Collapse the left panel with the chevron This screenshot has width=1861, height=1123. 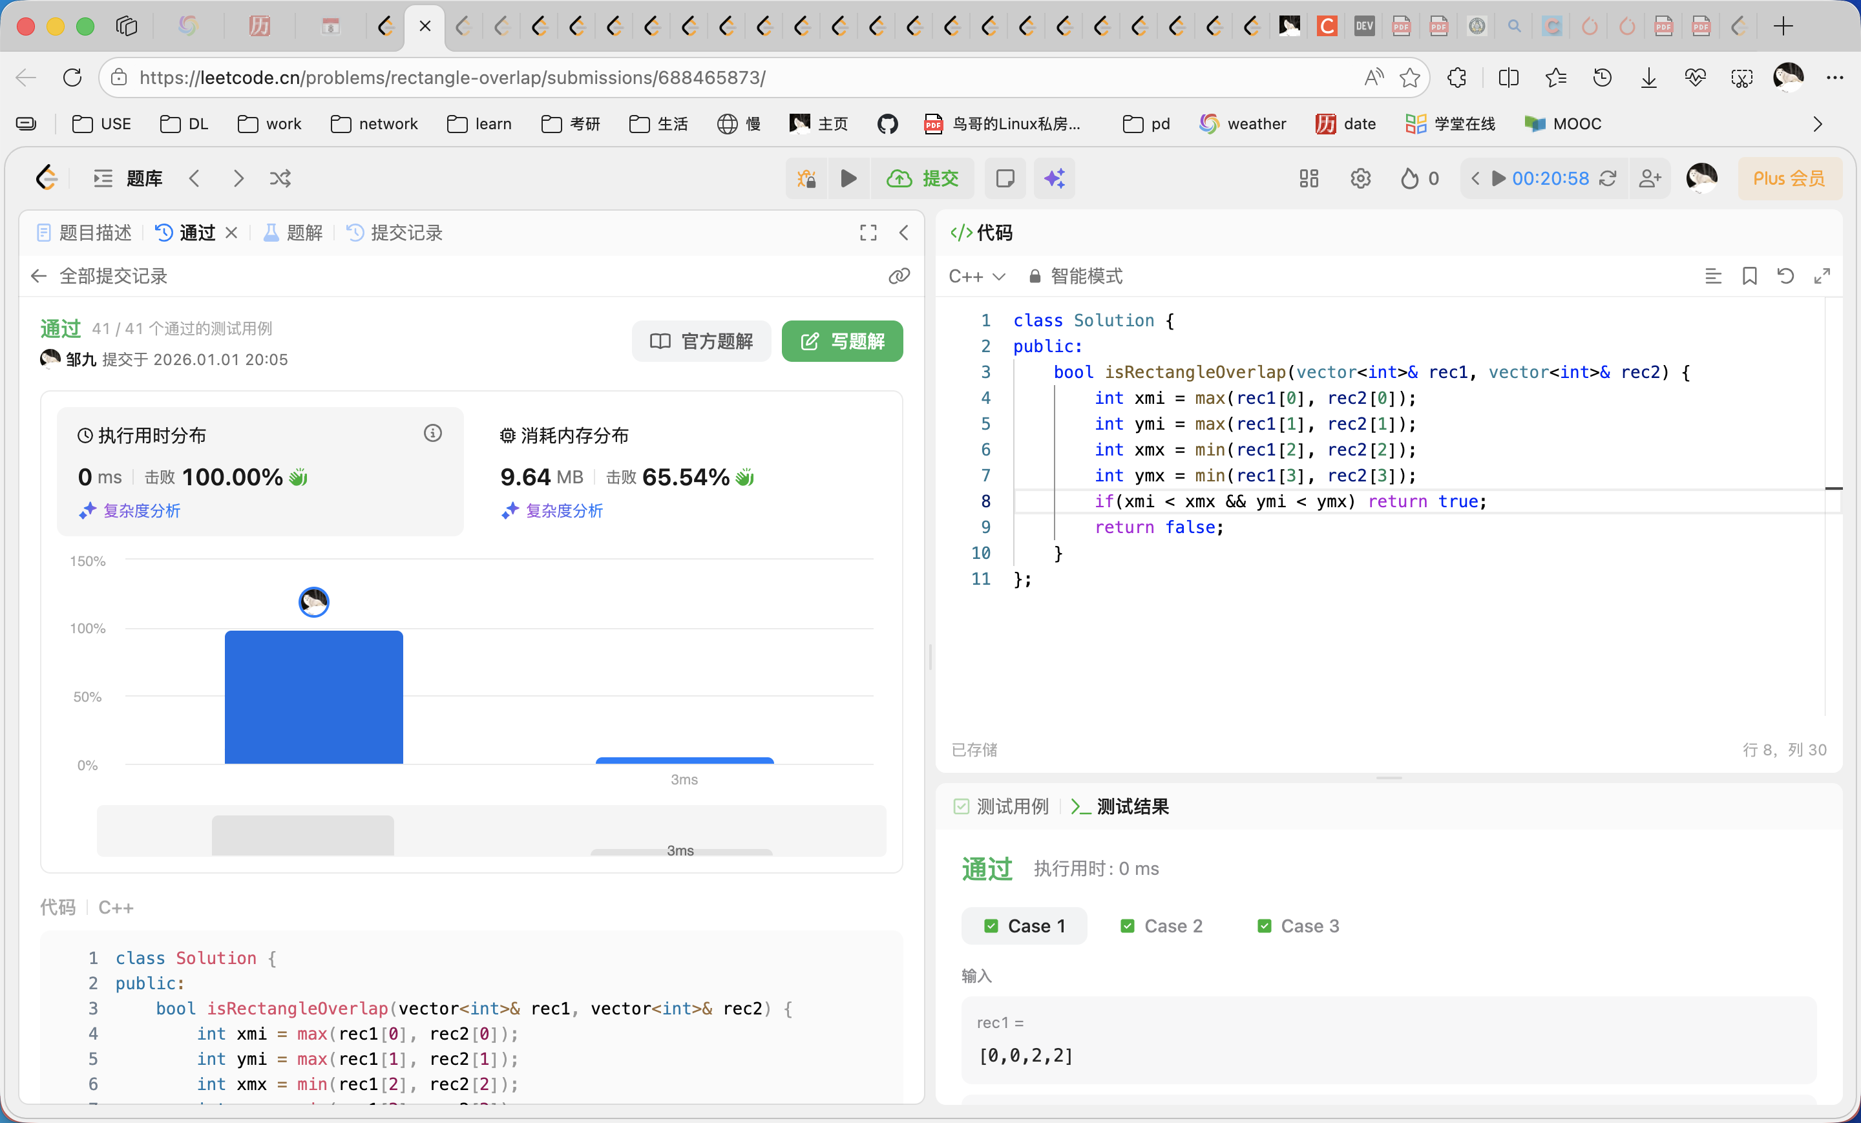click(x=904, y=233)
